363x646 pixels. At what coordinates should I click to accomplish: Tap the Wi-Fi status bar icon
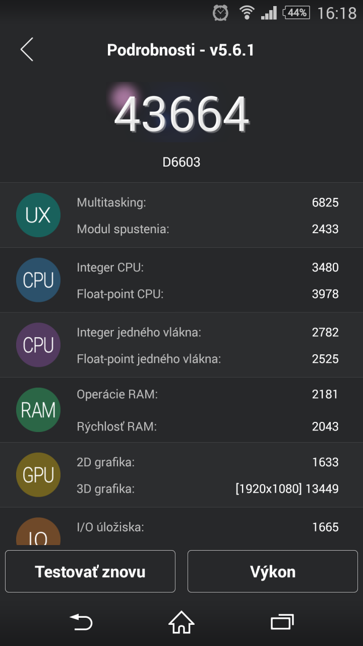point(247,13)
